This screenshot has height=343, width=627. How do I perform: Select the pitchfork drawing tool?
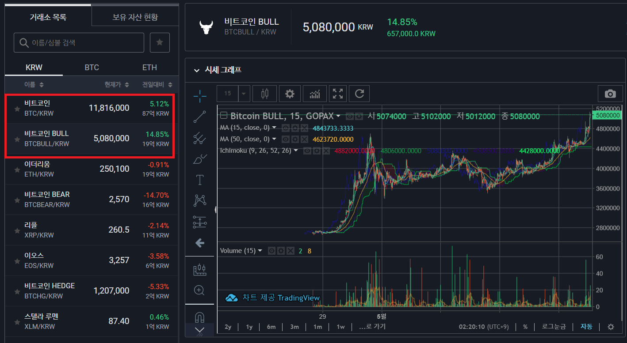click(200, 138)
